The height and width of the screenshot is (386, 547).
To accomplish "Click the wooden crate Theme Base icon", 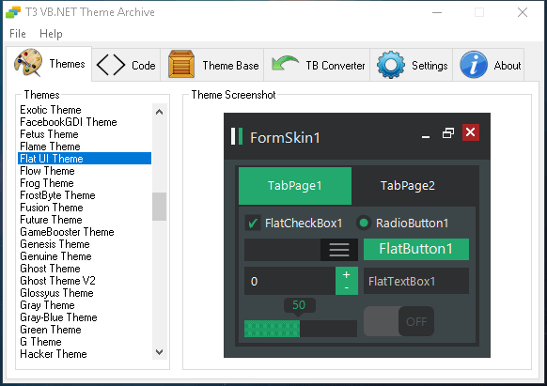I will coord(181,64).
